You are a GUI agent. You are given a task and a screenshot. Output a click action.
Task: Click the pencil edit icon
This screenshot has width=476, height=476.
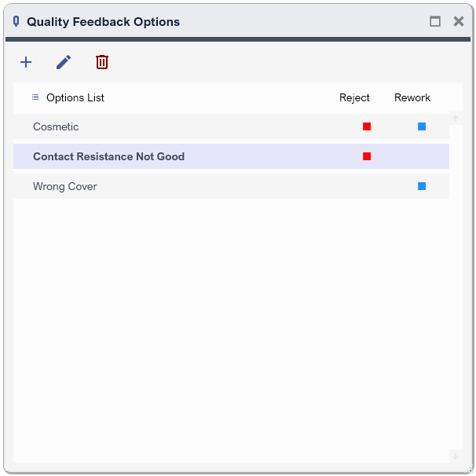64,62
